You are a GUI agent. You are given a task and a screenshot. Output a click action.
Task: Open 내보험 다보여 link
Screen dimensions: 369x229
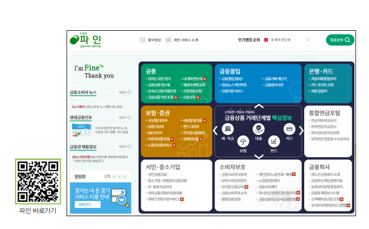tap(158, 121)
